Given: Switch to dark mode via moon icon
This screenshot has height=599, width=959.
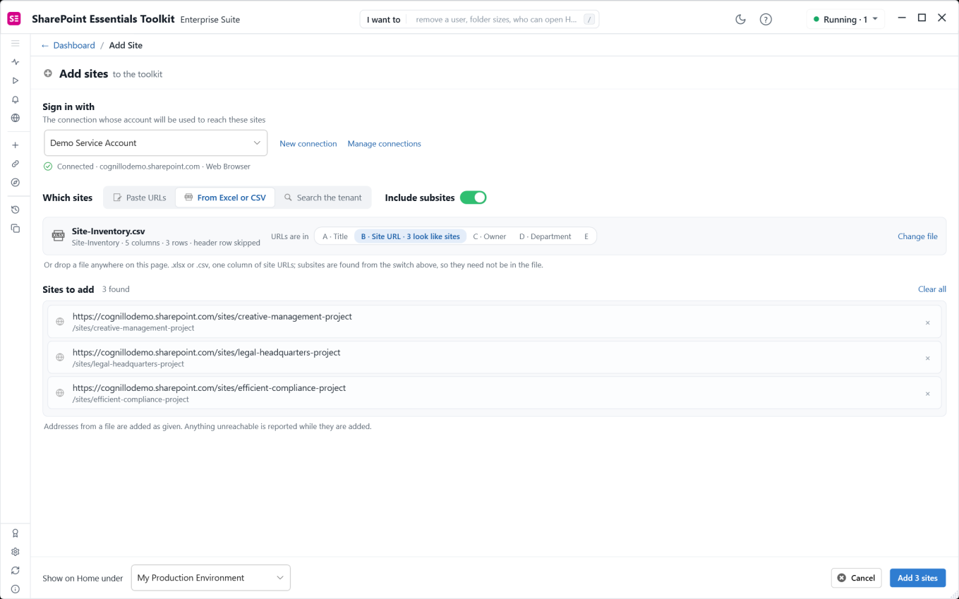Looking at the screenshot, I should point(740,19).
